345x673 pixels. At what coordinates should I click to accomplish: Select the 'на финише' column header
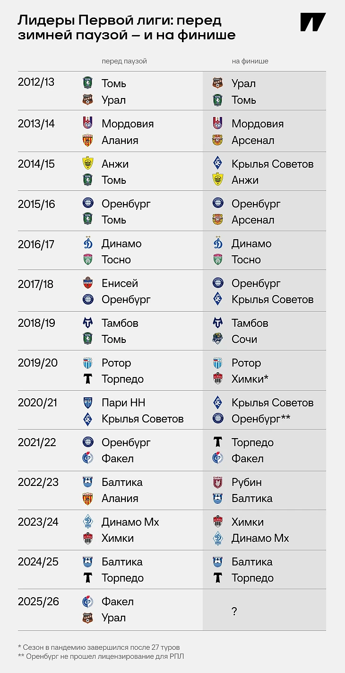pyautogui.click(x=250, y=62)
